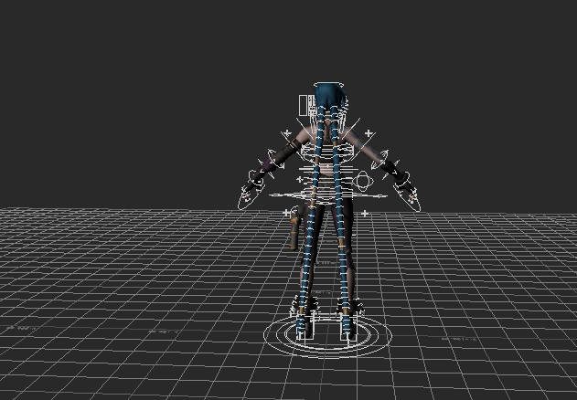Screen dimensions: 577x400
Task: Select the character's blue hair on the head
Action: click(330, 94)
